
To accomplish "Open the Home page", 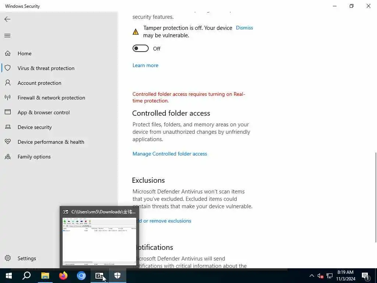I will (25, 53).
